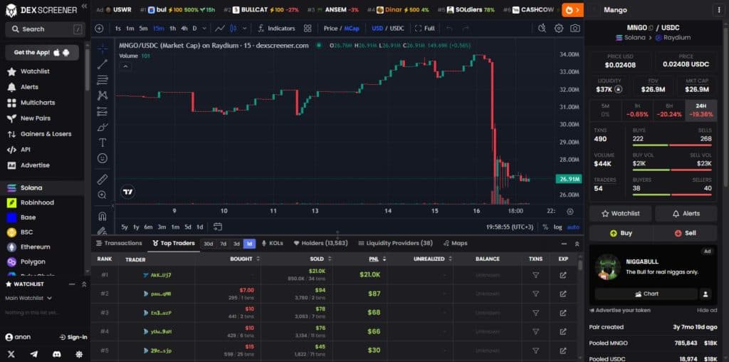The image size is (729, 362).
Task: Open the Mango pair options menu
Action: [x=720, y=10]
